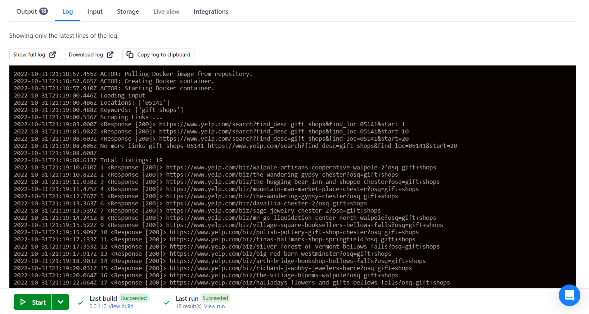Copy log to clipboard
Viewport: 589px width, 314px height.
click(158, 55)
